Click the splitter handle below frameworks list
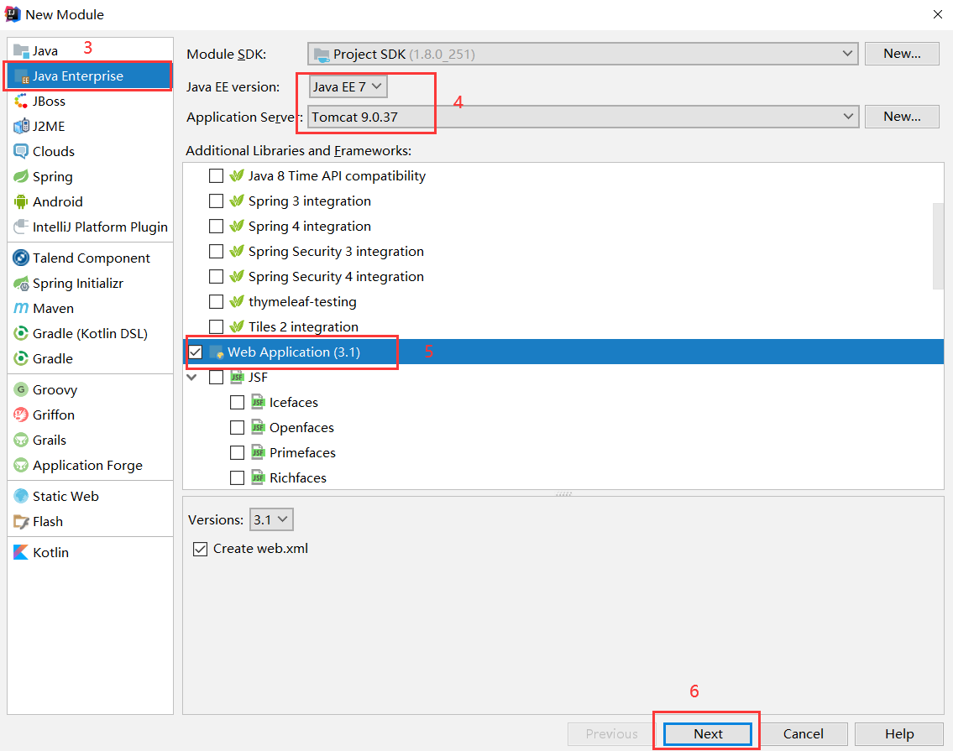Screen dimensions: 953x751 point(563,494)
